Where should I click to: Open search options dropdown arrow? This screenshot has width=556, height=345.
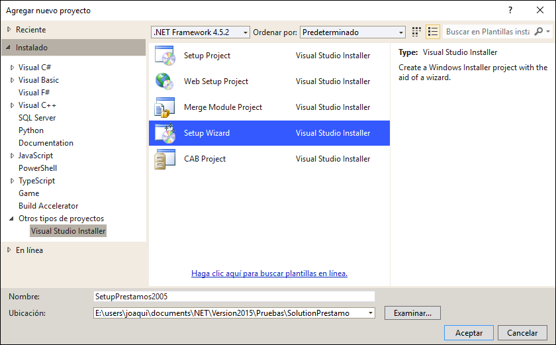548,32
